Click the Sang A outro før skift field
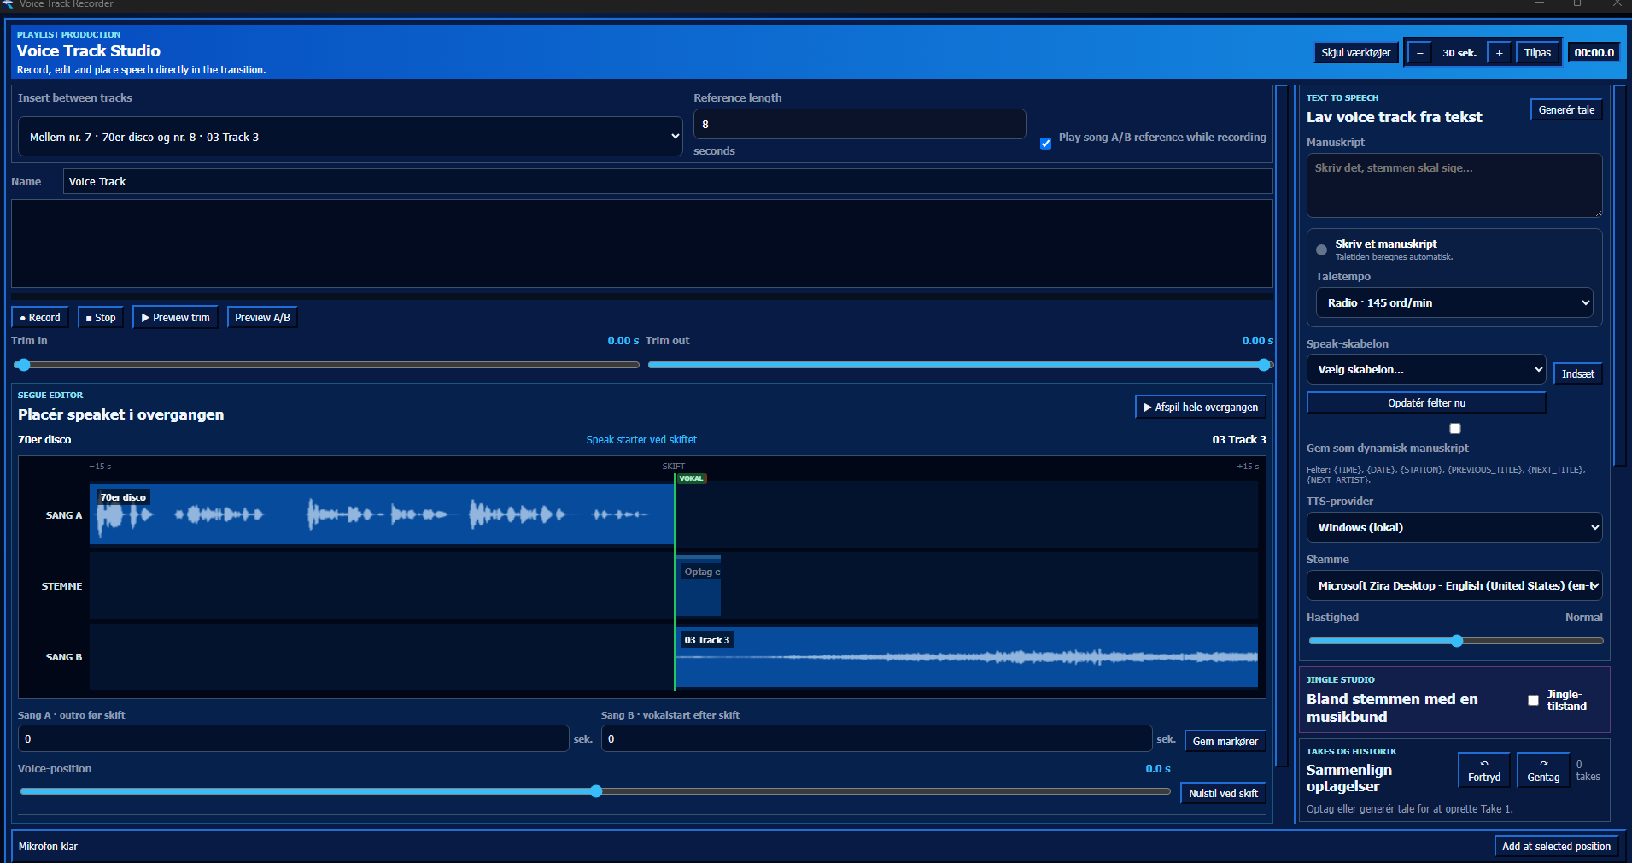Screen dimensions: 1632x863 pyautogui.click(x=293, y=738)
